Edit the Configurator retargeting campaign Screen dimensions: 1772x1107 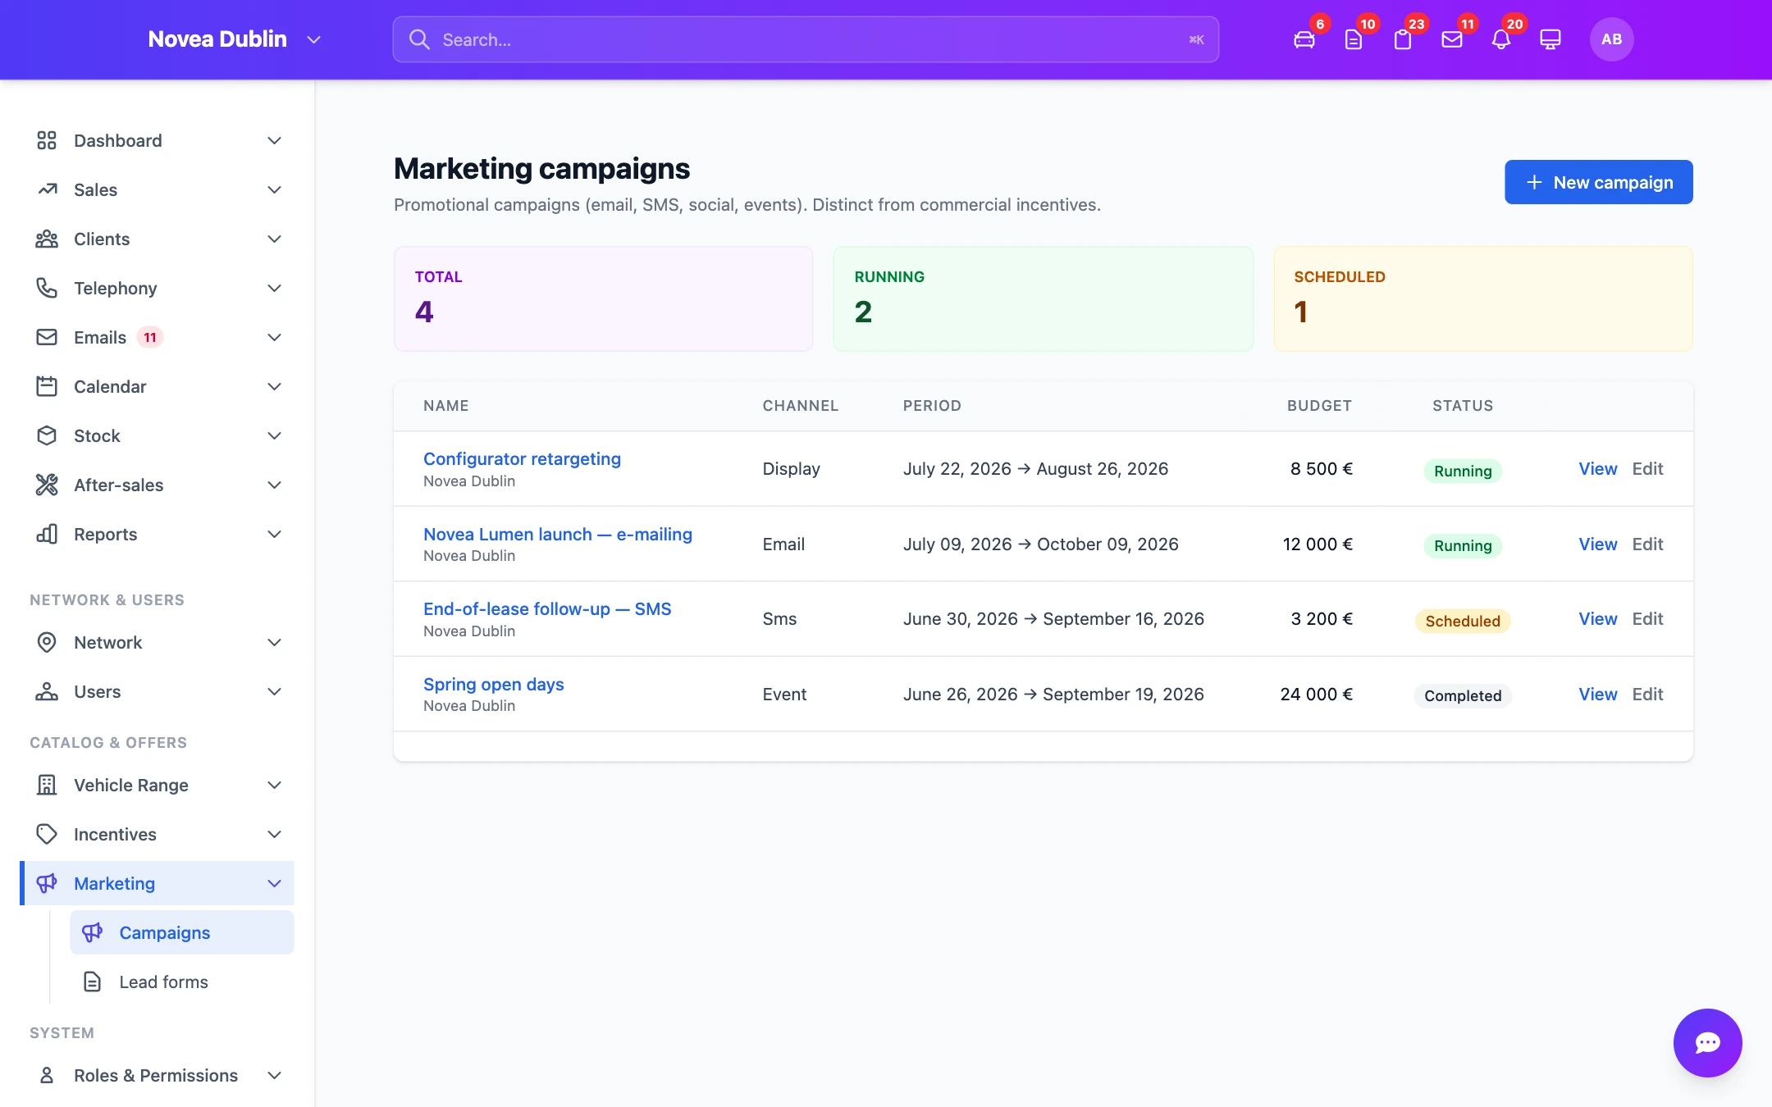pyautogui.click(x=1647, y=468)
